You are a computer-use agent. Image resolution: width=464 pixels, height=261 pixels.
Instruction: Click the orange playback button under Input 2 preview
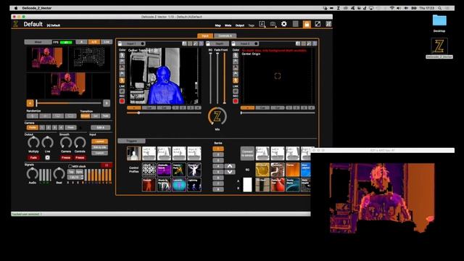[x=247, y=108]
